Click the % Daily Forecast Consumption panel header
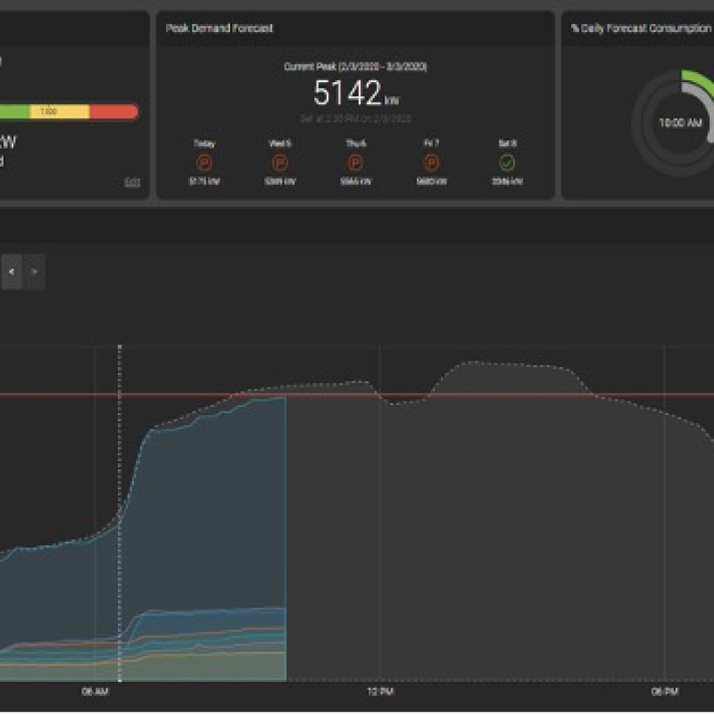714x714 pixels. coord(644,28)
